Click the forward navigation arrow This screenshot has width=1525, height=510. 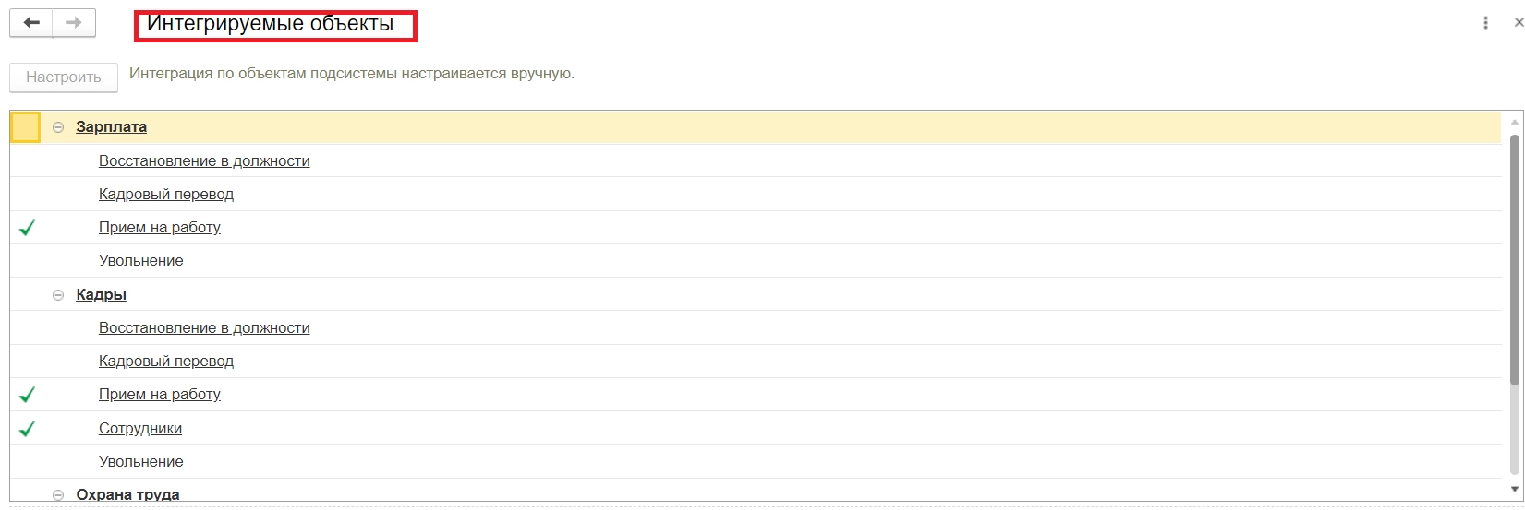74,23
